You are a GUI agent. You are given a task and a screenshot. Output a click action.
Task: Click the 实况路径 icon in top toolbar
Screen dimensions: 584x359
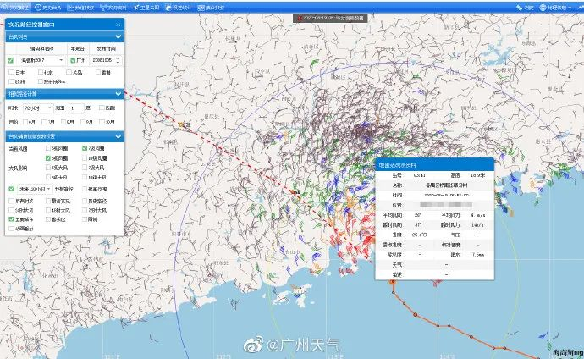(x=7, y=6)
